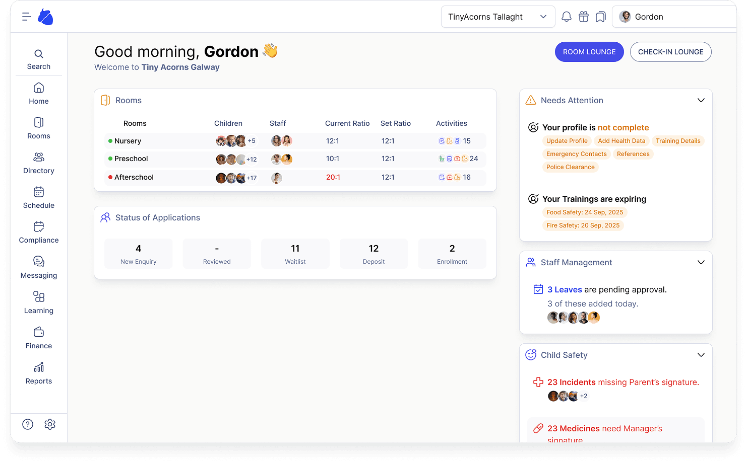Toggle the hamburger menu icon
This screenshot has width=747, height=463.
click(27, 17)
